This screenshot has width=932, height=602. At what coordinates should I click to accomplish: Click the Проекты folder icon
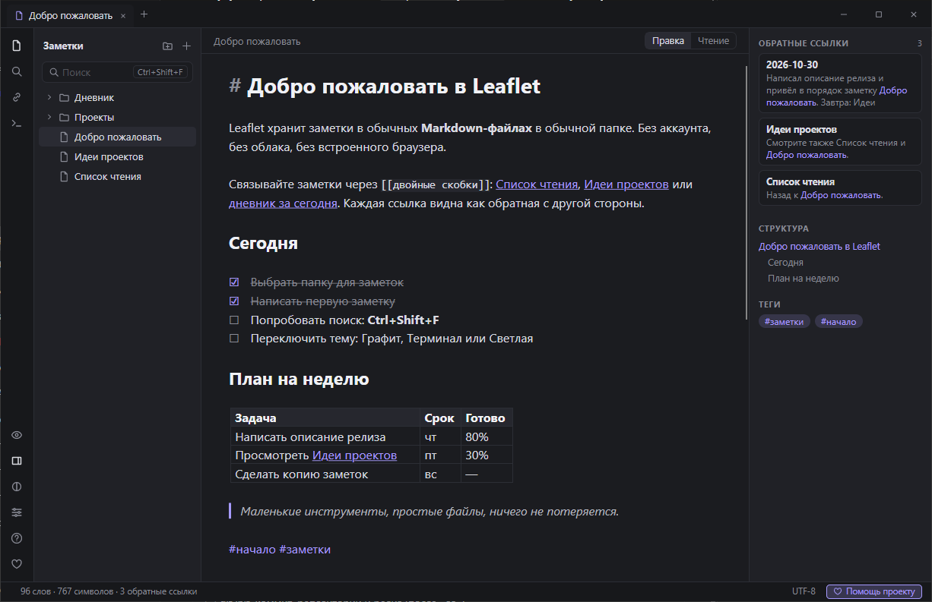click(x=65, y=118)
